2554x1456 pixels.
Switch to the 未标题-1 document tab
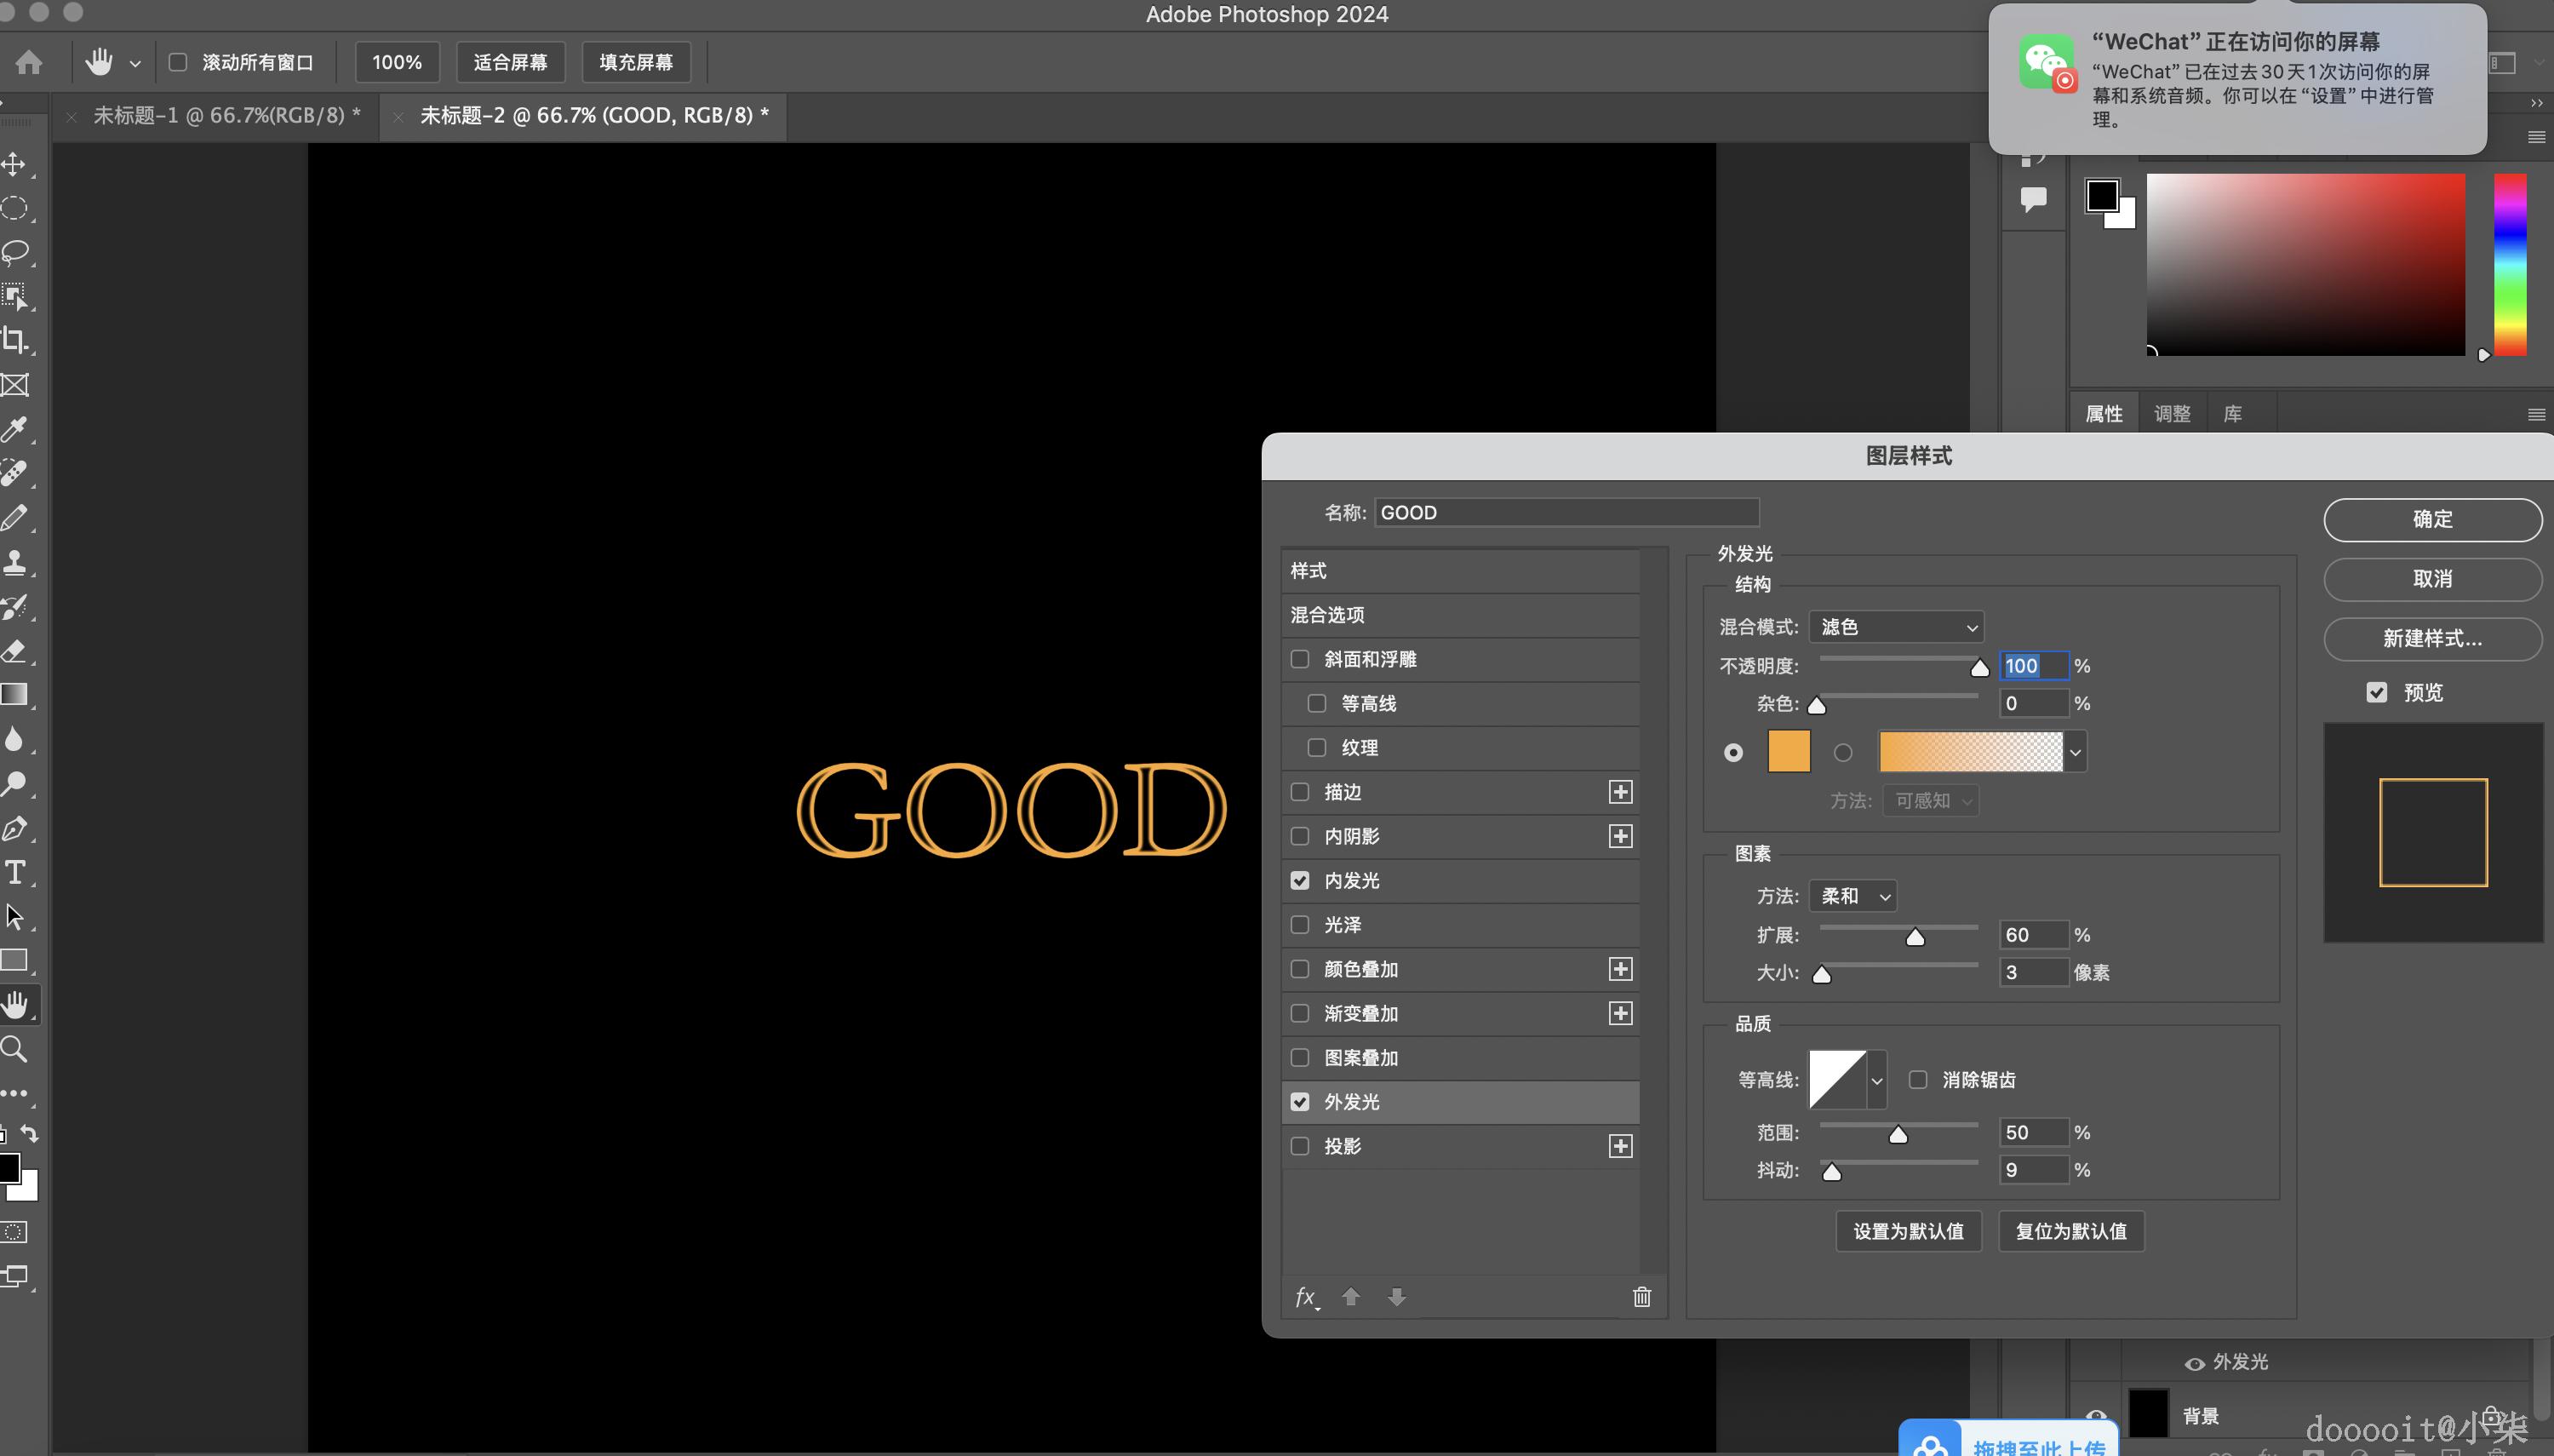(x=226, y=116)
